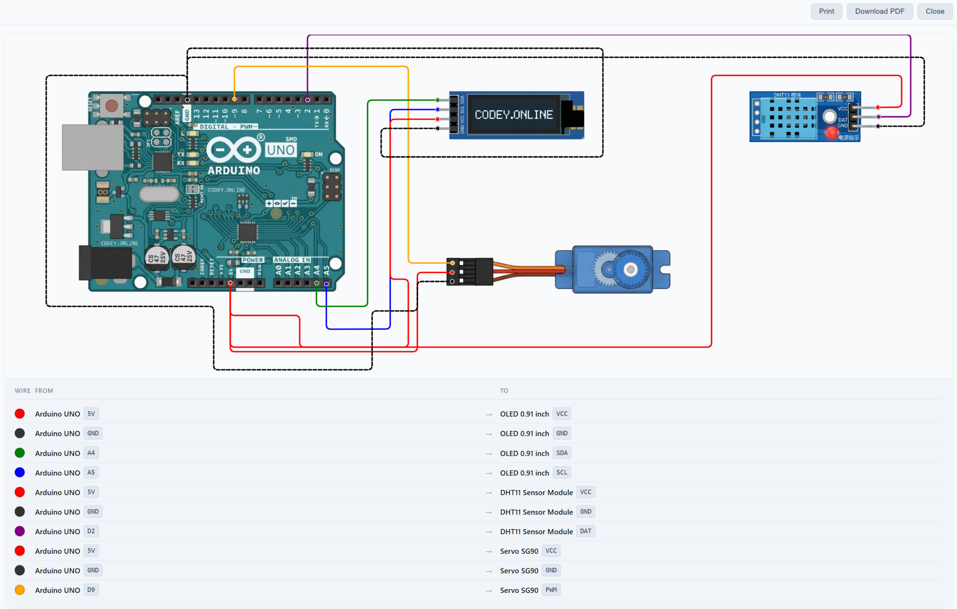Select the blue SG90 servo motor
This screenshot has width=957, height=609.
612,269
